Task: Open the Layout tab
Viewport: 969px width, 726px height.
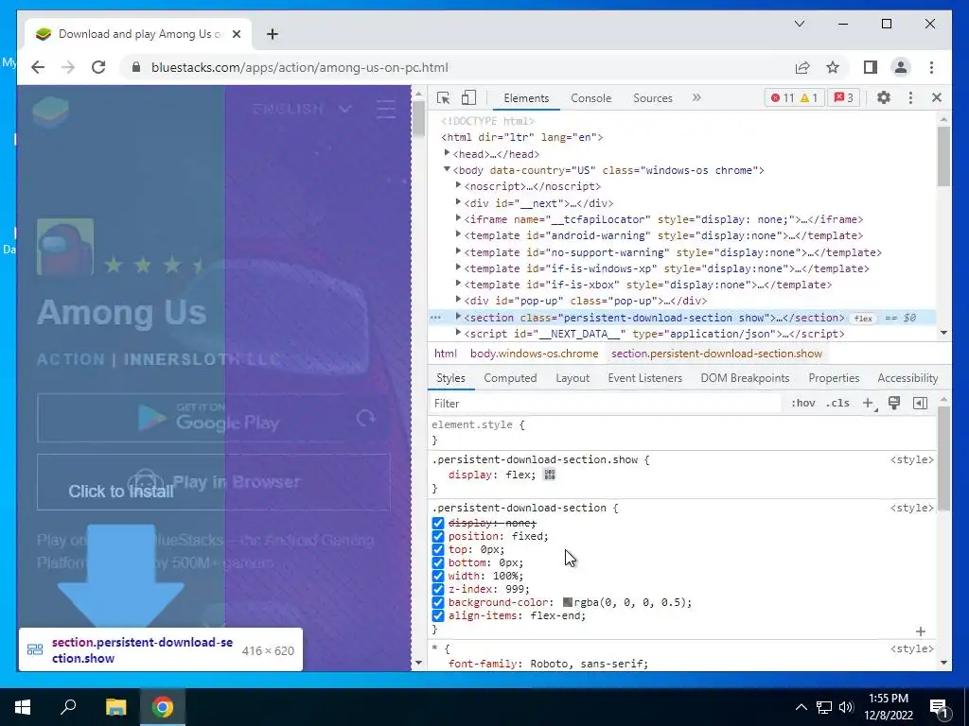Action: 573,378
